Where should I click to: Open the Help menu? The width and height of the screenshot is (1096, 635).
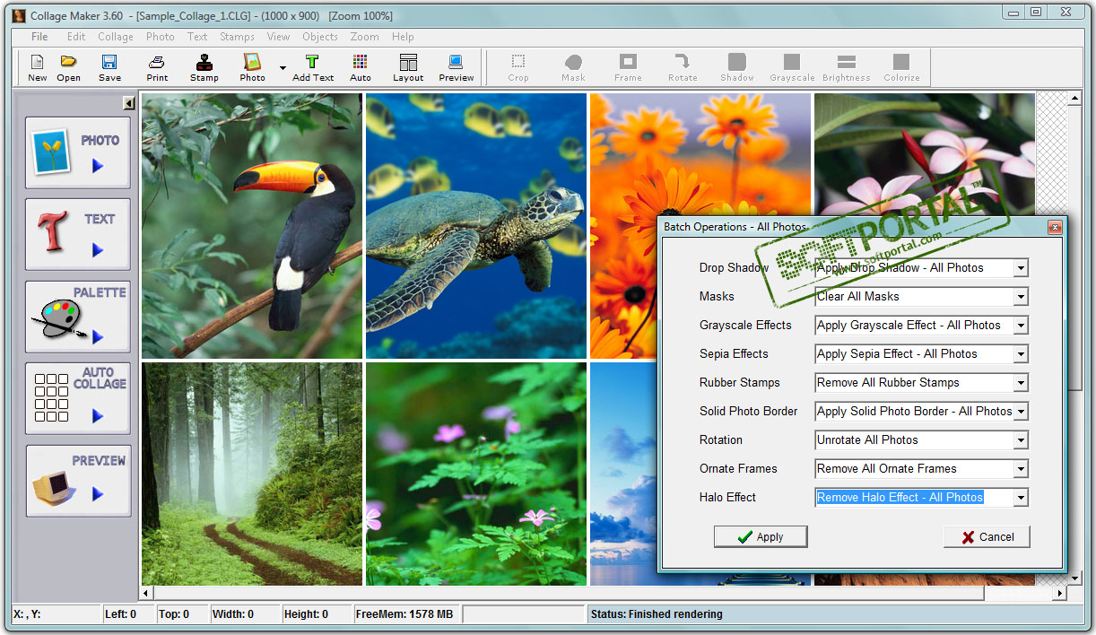[403, 37]
